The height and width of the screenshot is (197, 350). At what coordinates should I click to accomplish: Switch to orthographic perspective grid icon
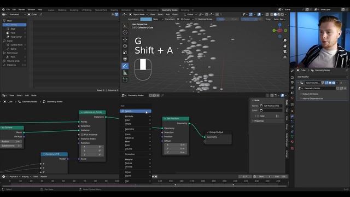(x=285, y=57)
